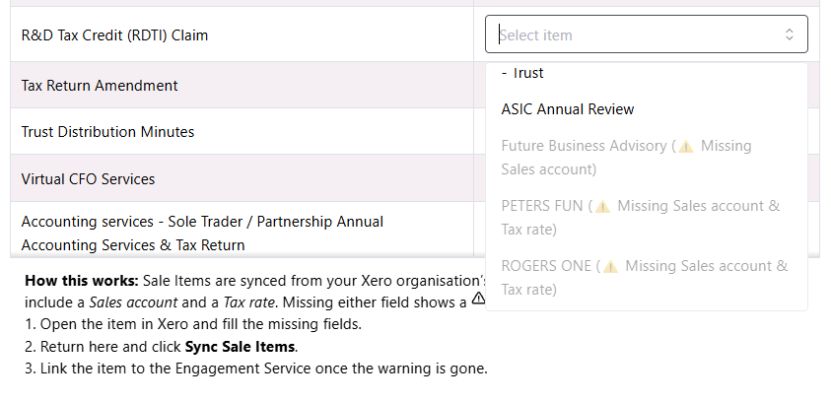The height and width of the screenshot is (402, 831).
Task: Select the 'Tax Return Amendment' row
Action: coord(100,86)
